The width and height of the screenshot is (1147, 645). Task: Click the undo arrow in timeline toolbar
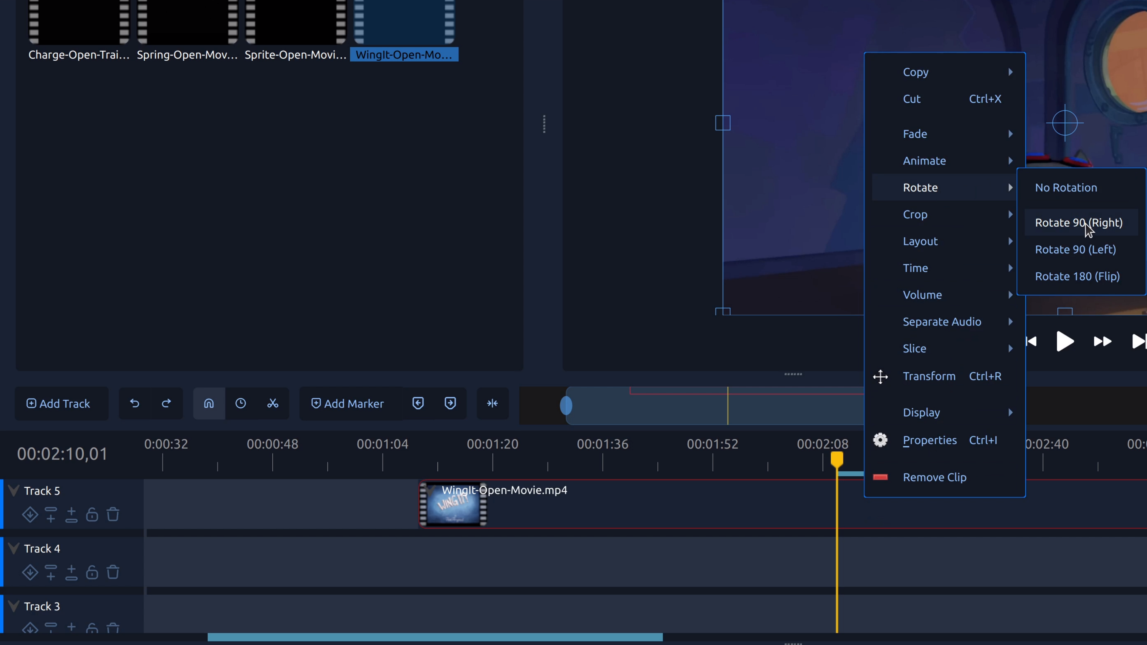[134, 403]
